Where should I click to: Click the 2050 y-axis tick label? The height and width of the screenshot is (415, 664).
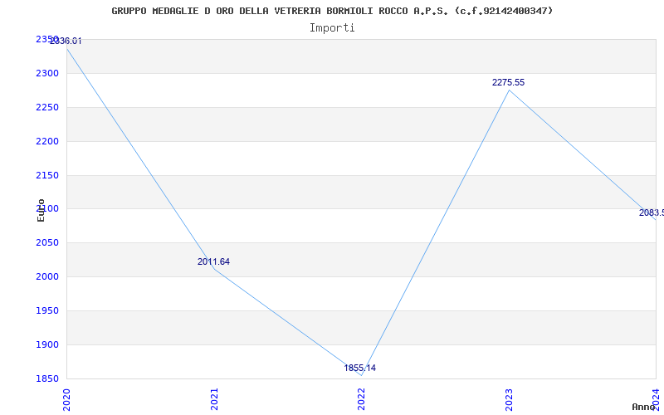(x=47, y=243)
